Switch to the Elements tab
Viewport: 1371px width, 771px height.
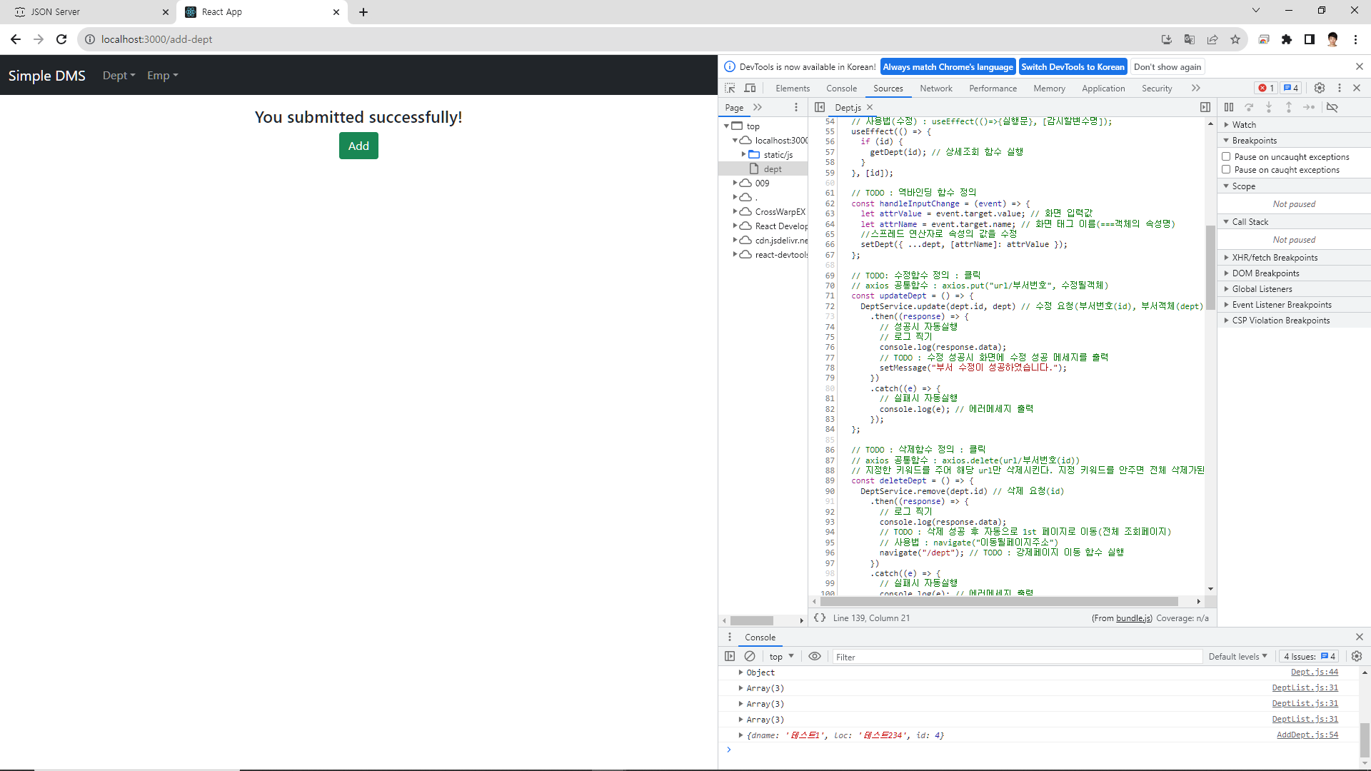pyautogui.click(x=793, y=89)
